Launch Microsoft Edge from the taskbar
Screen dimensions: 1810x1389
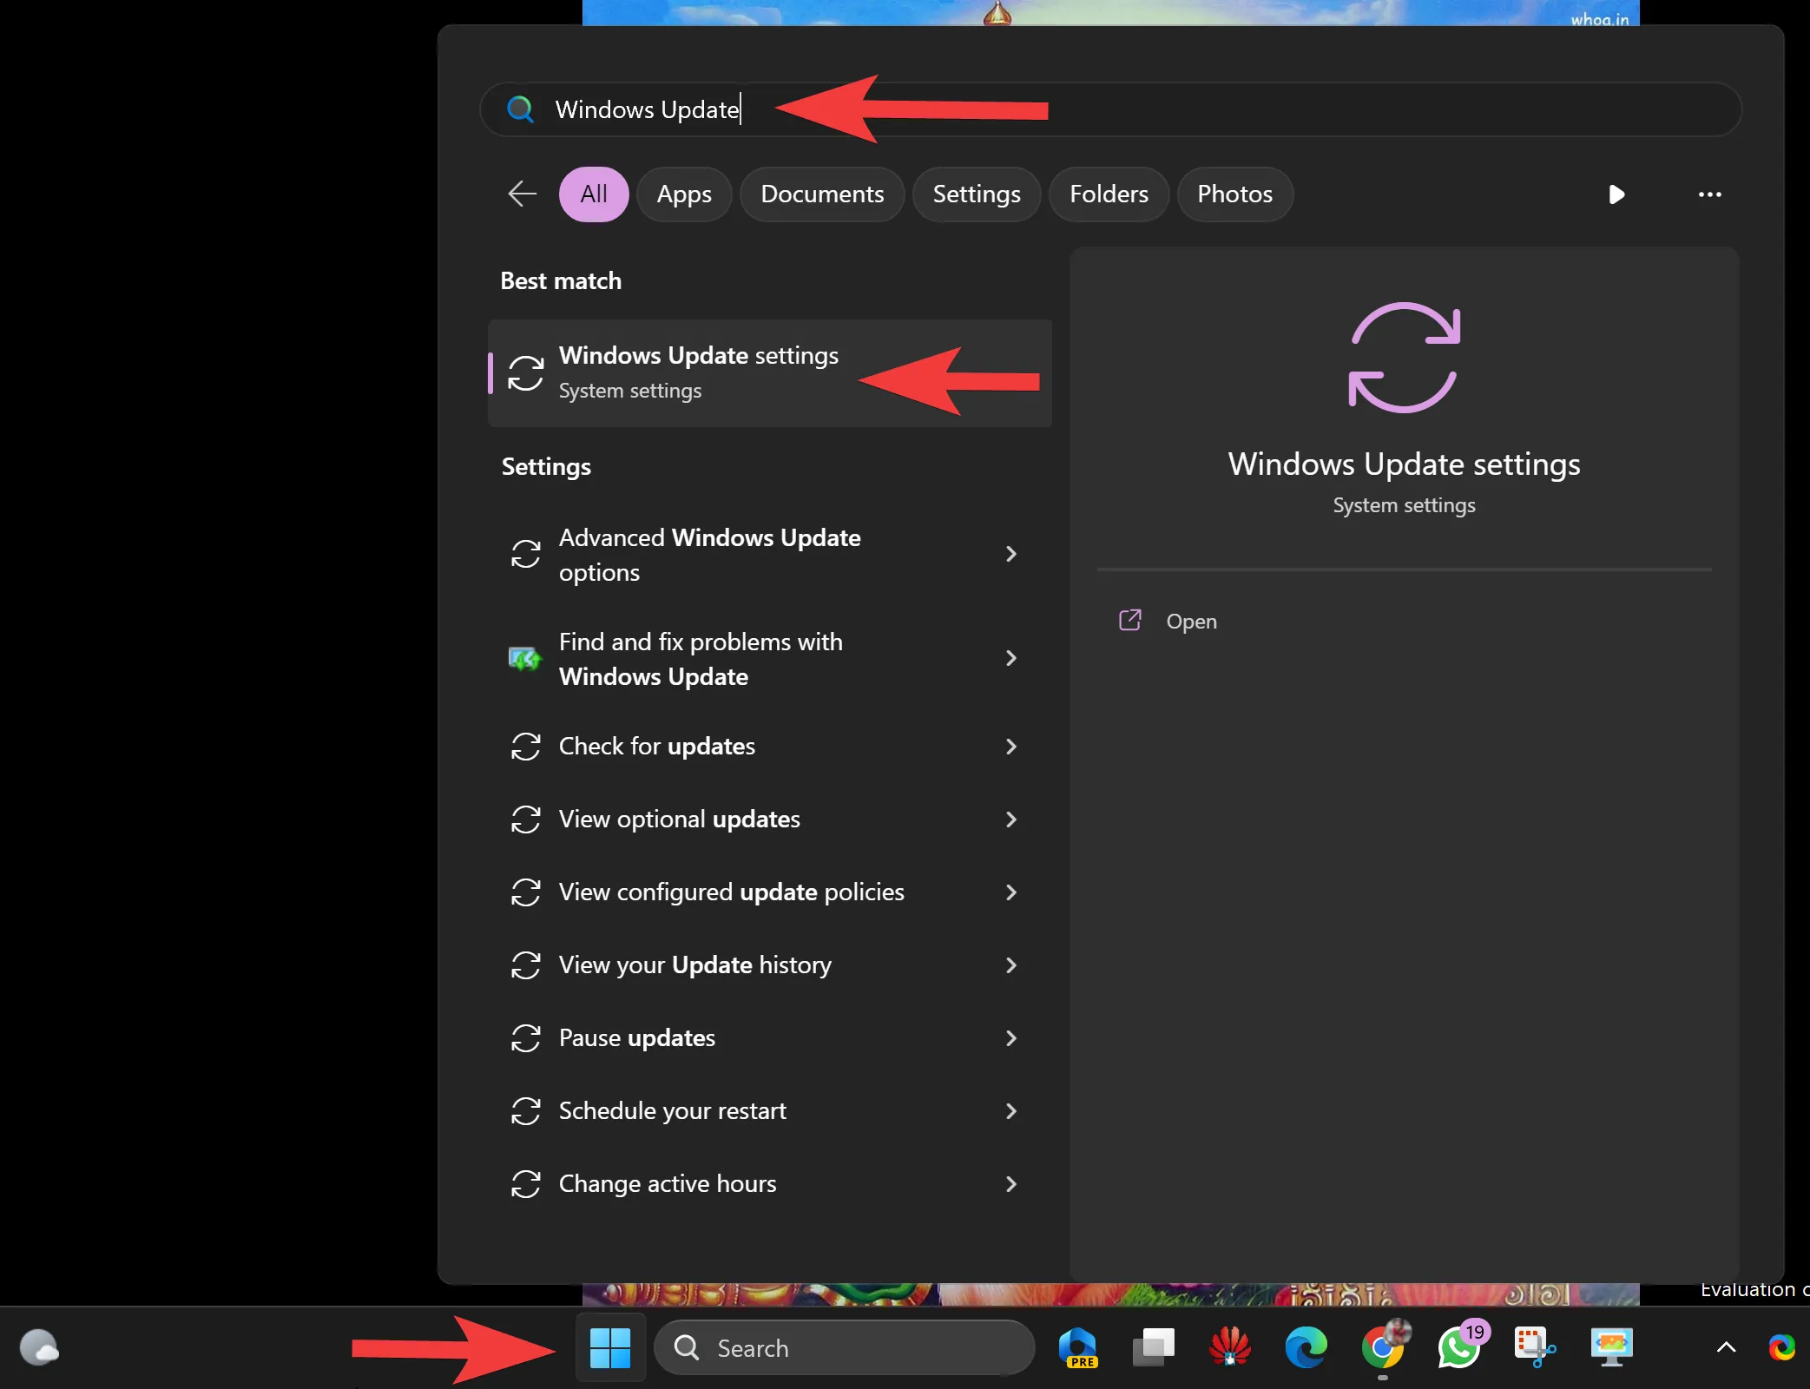[1306, 1347]
